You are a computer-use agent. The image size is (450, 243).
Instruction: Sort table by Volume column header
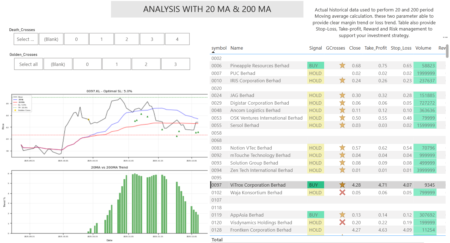point(423,48)
